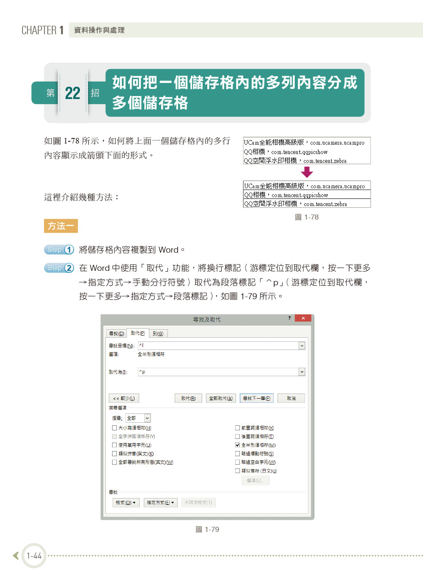Click bottom cell QQ空間浮水印相機 in the split table

[307, 204]
